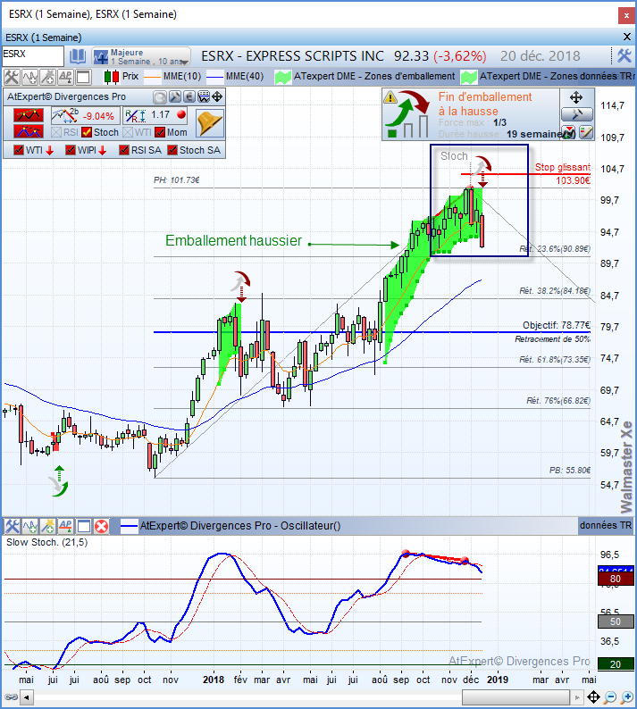Screen dimensions: 637x709
Task: Click refresh icon in Divergences Pro header
Action: pyautogui.click(x=160, y=96)
